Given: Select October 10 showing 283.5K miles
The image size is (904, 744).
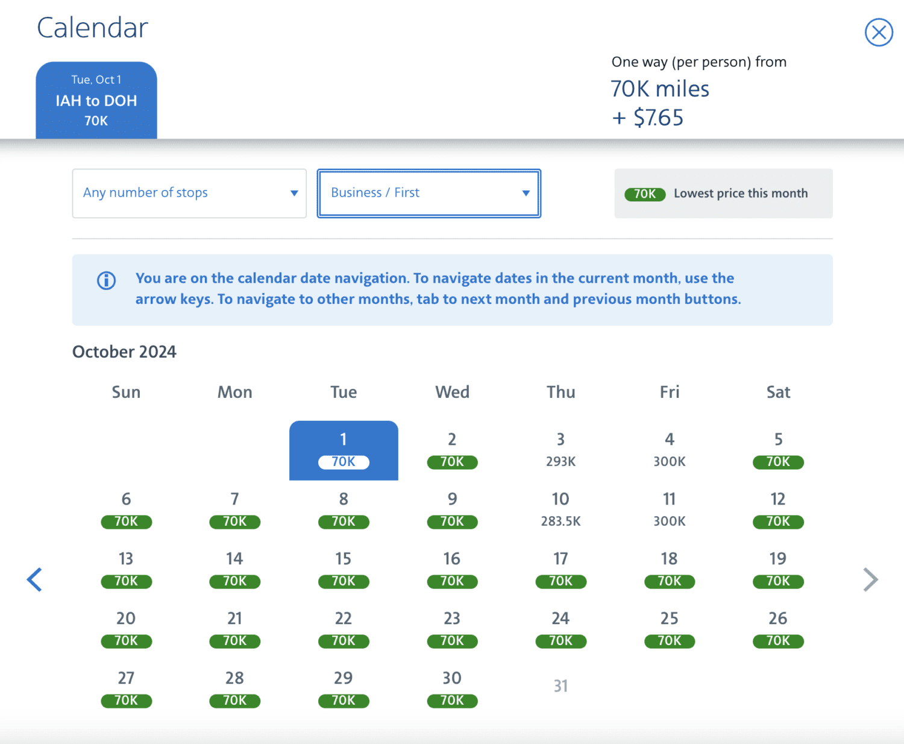Looking at the screenshot, I should pos(560,508).
